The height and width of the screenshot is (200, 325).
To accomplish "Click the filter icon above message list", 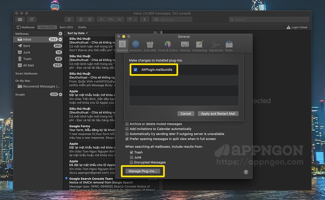I will click(155, 33).
